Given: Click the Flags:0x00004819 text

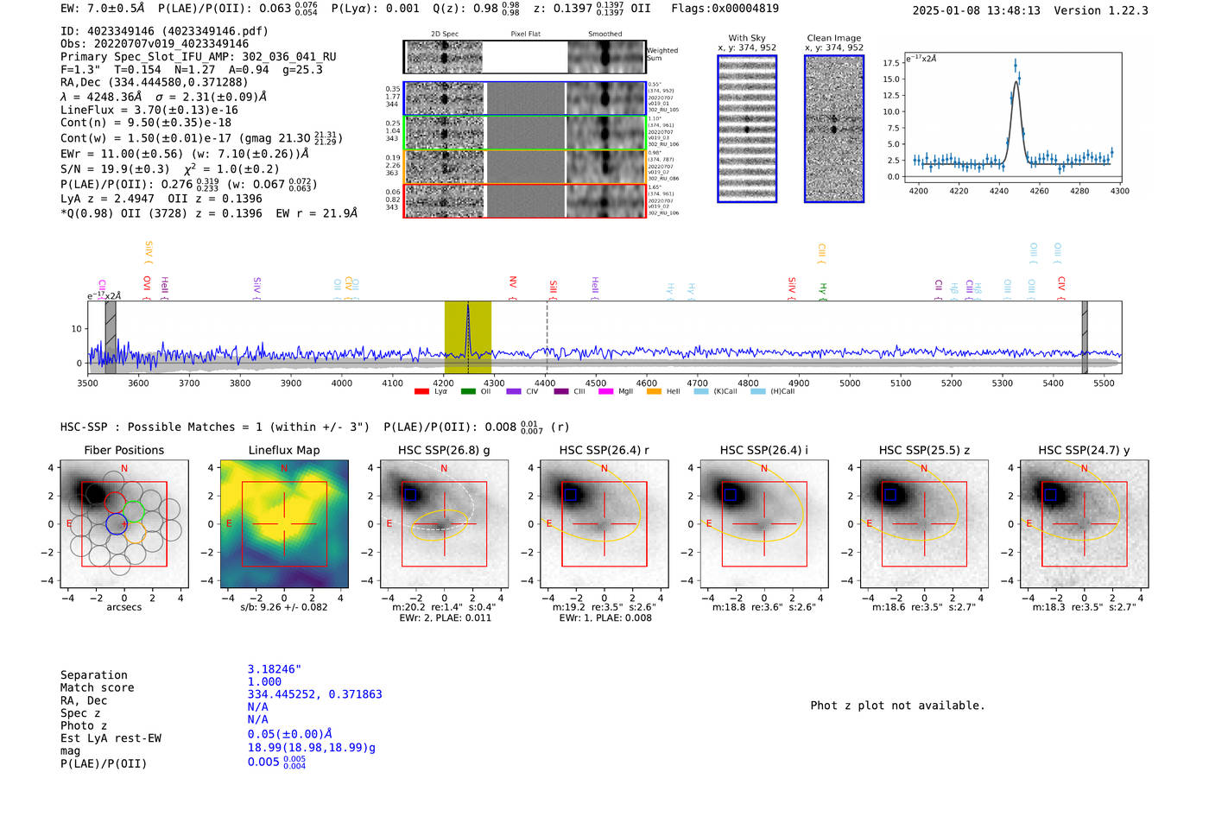Looking at the screenshot, I should point(725,9).
